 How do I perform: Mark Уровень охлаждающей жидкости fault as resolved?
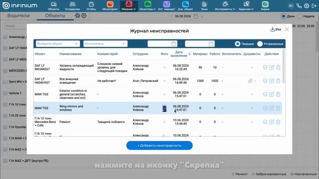pyautogui.click(x=265, y=68)
